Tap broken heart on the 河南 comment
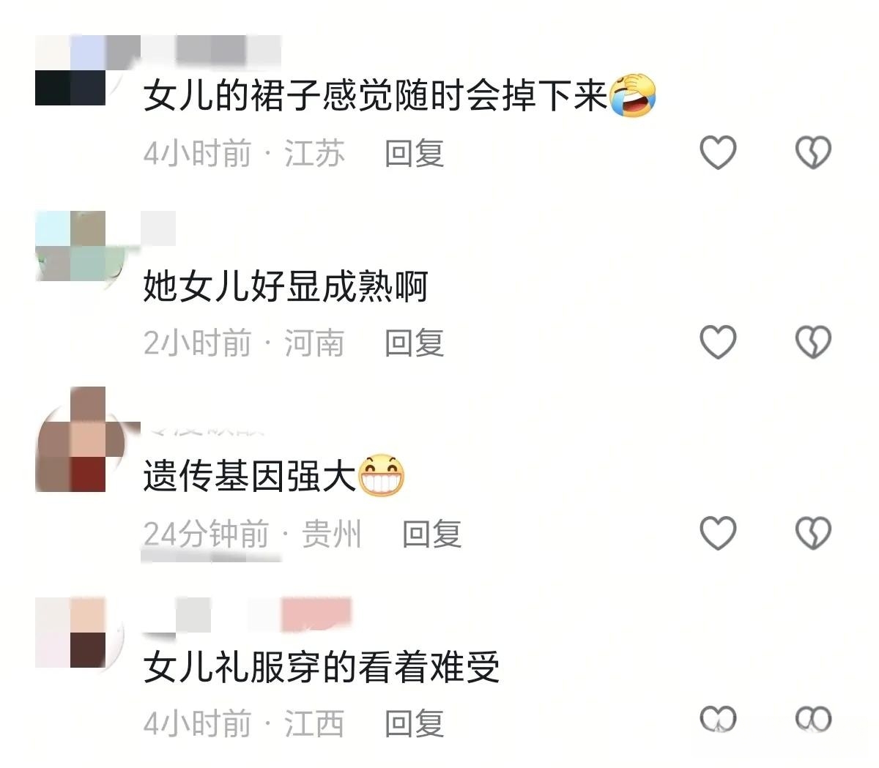 813,342
